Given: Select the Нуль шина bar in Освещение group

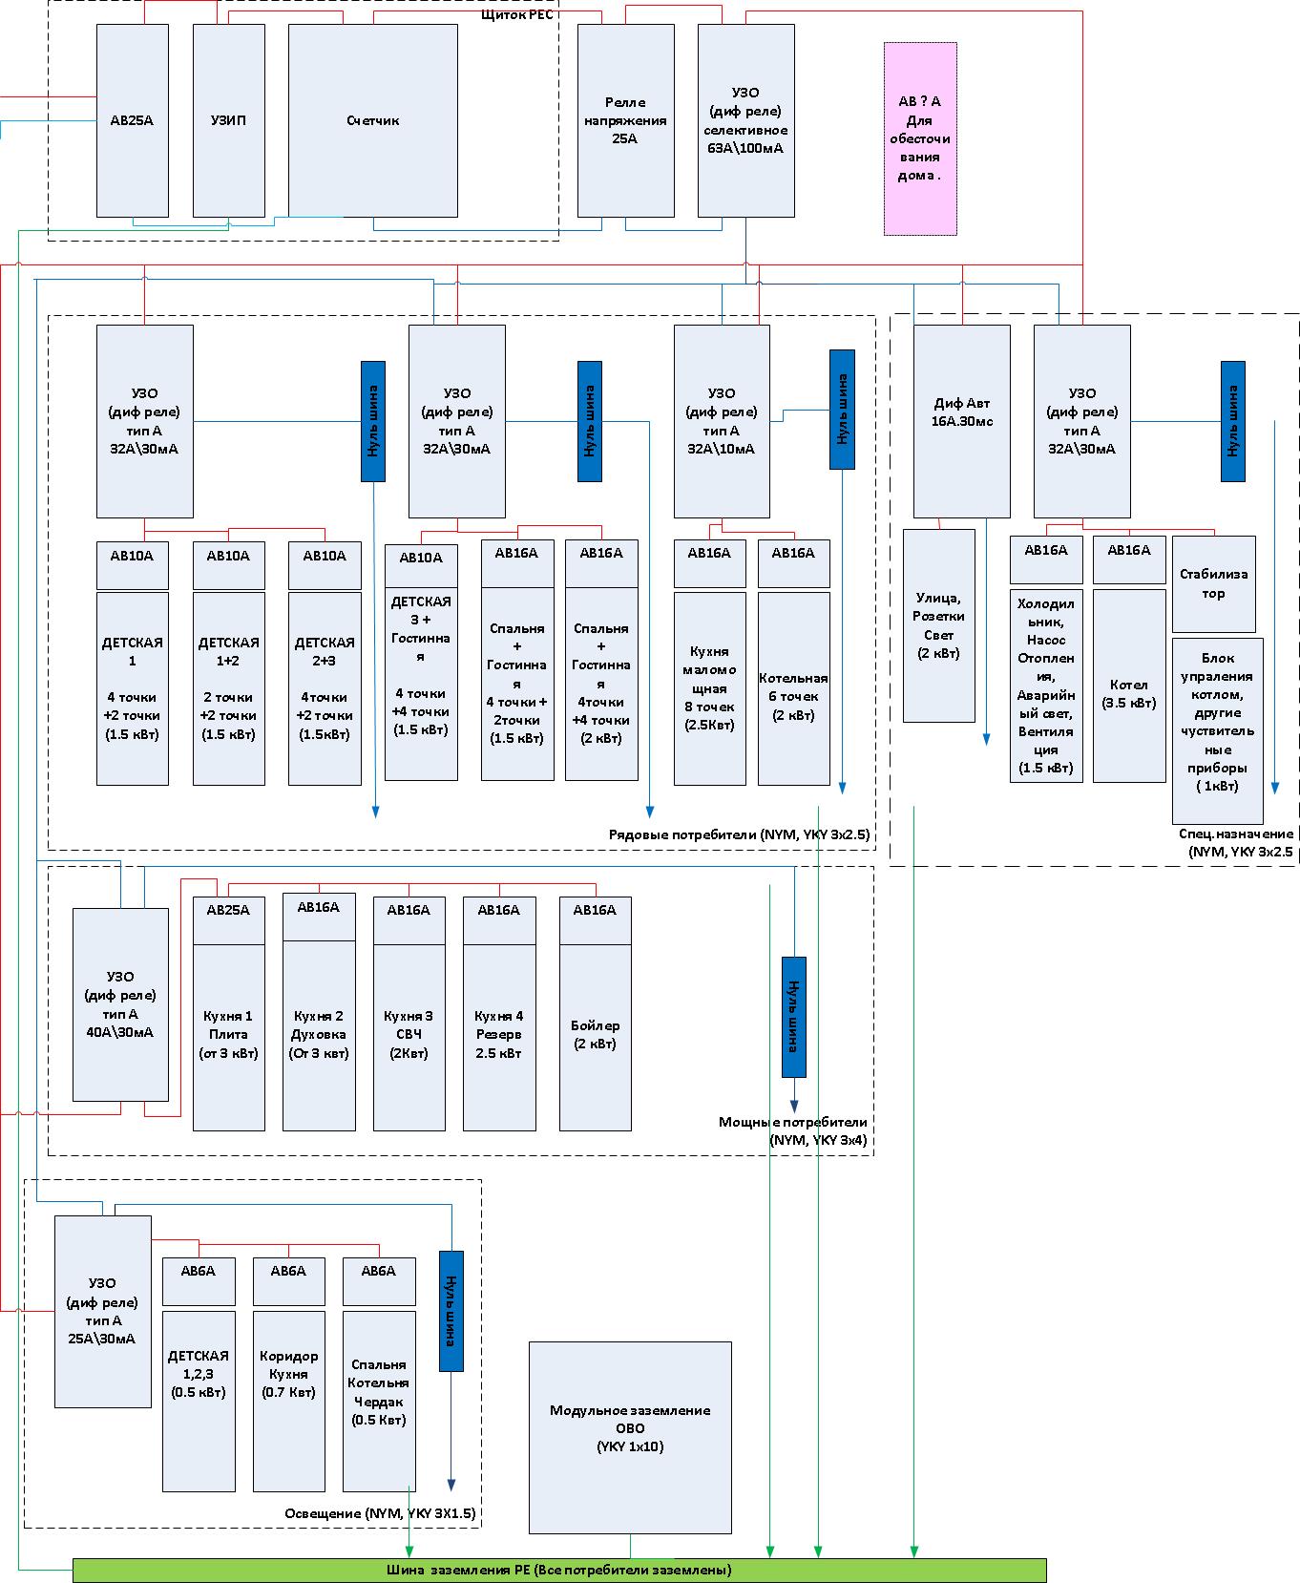Looking at the screenshot, I should pyautogui.click(x=451, y=1311).
